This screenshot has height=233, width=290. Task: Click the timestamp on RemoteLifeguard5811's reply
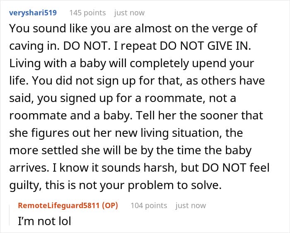(191, 205)
